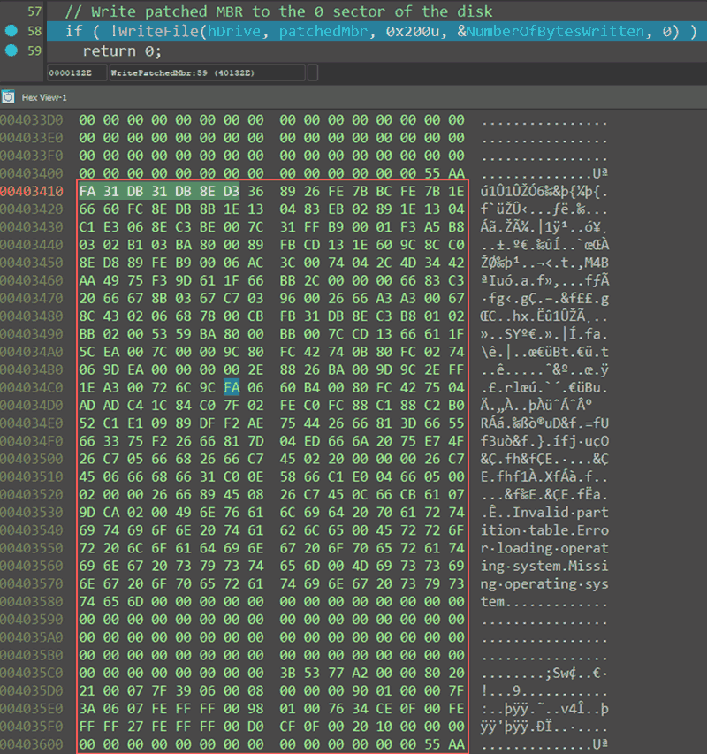The height and width of the screenshot is (754, 707).
Task: Toggle breakpoint dot on line 59
Action: point(11,50)
